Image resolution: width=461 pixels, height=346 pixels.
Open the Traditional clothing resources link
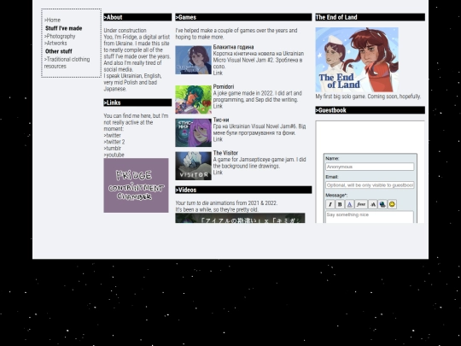pos(67,62)
